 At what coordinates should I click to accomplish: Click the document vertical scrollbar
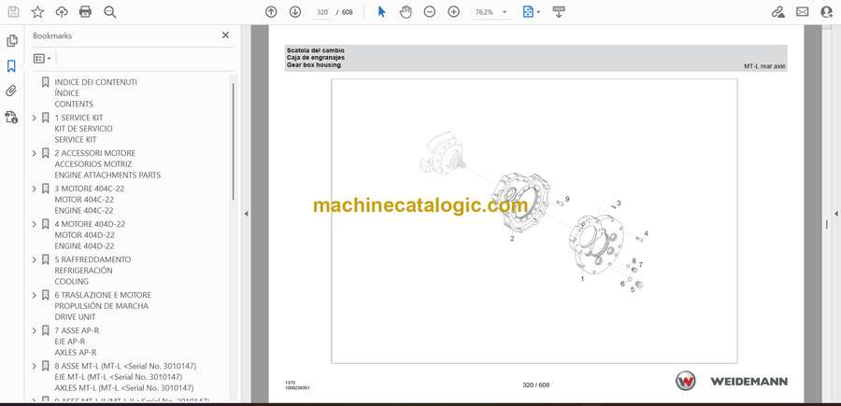(x=827, y=224)
